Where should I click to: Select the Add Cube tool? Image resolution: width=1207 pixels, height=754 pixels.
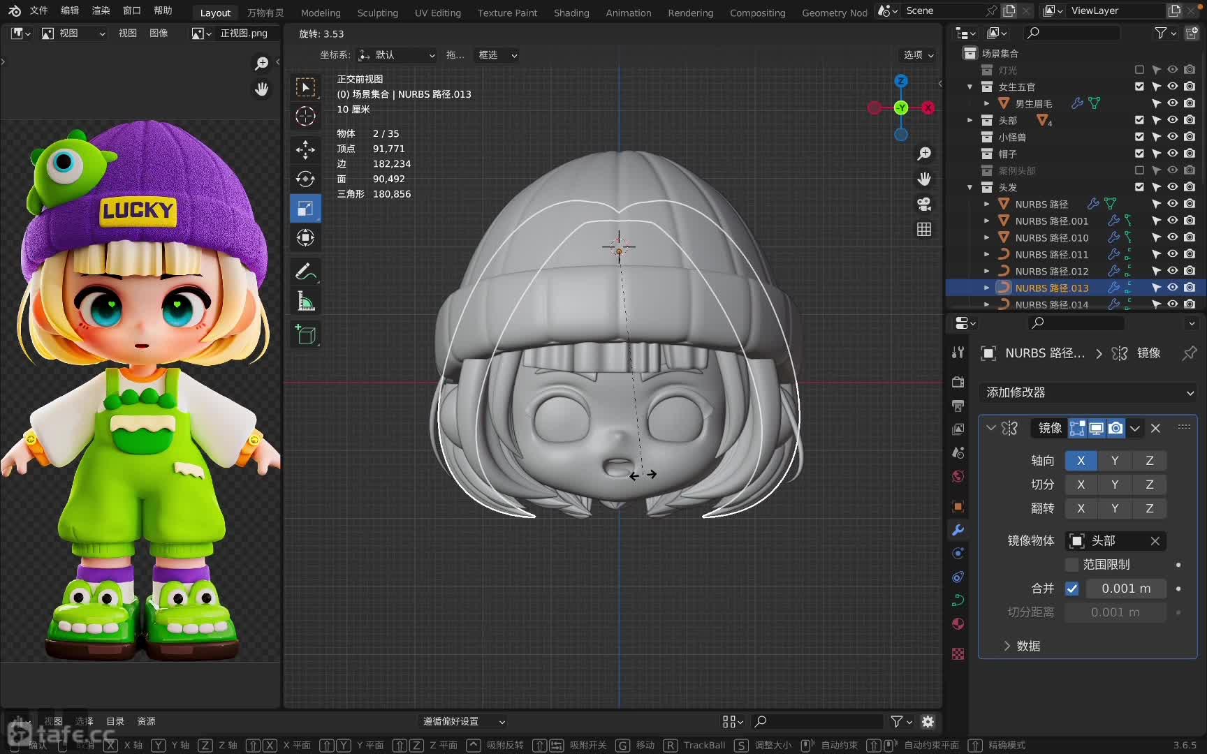305,334
